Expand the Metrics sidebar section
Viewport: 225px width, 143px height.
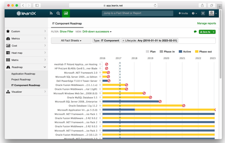(x=45, y=38)
